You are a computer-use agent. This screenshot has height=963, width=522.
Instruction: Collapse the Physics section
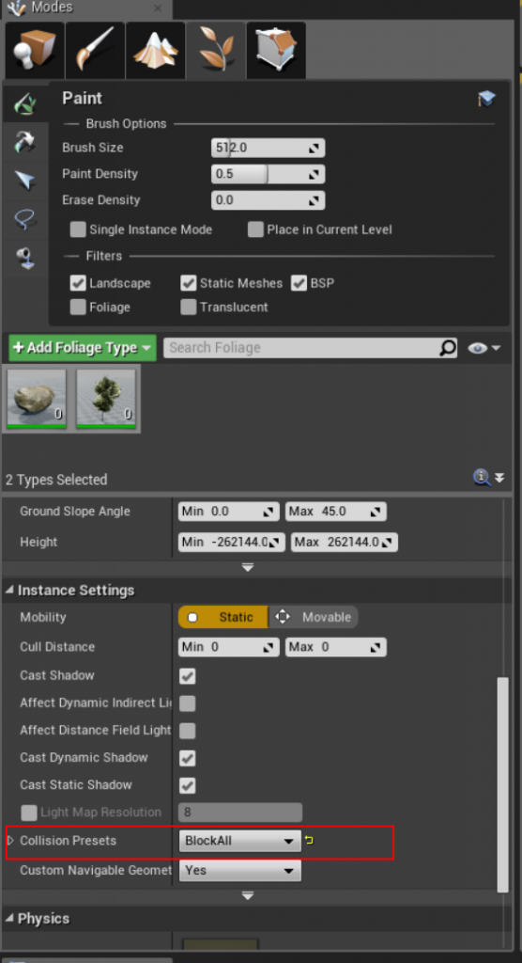pyautogui.click(x=9, y=920)
